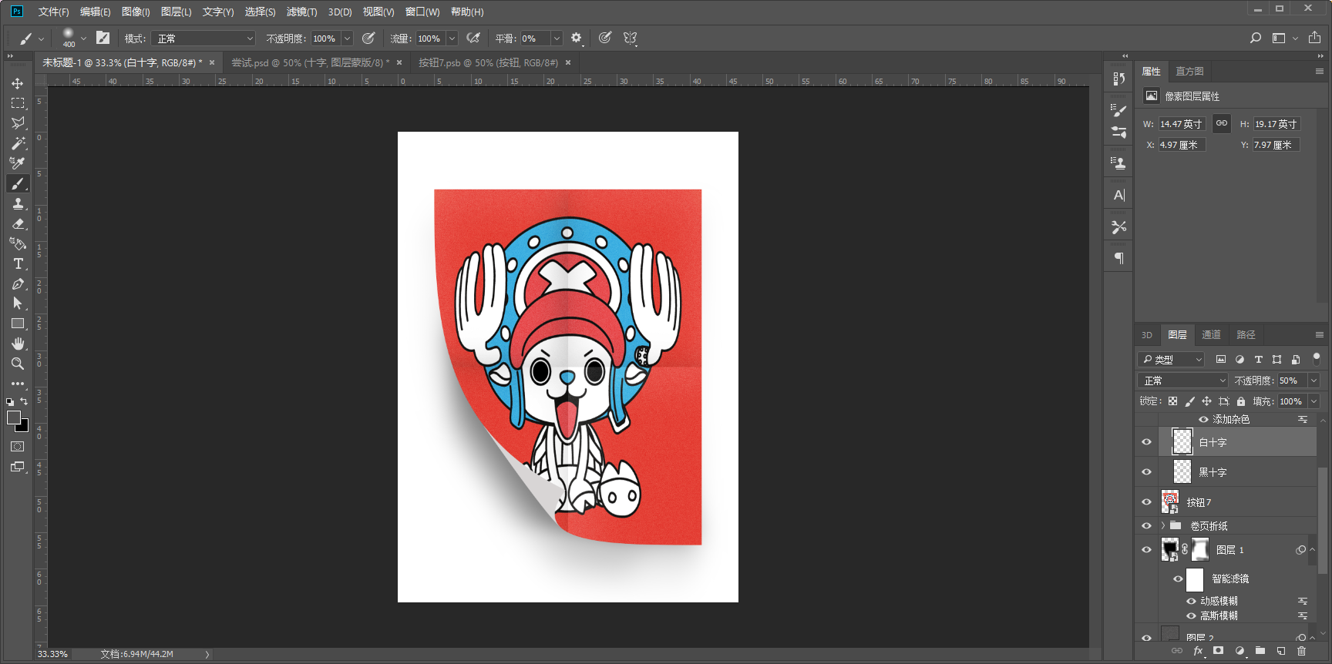The width and height of the screenshot is (1332, 664).
Task: Open symmetry paint butterfly options
Action: coord(631,38)
